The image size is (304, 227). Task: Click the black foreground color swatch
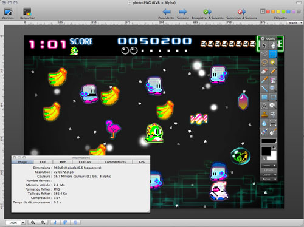pyautogui.click(x=266, y=151)
